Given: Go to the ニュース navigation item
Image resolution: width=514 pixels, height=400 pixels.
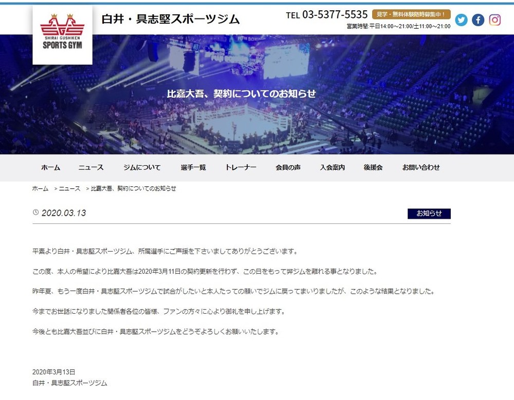Looking at the screenshot, I should tap(91, 167).
